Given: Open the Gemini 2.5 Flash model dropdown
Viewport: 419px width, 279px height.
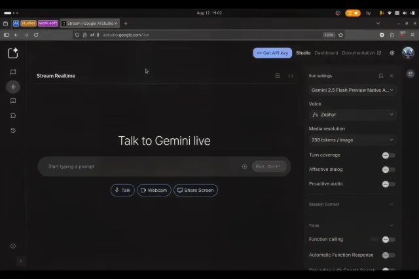Looking at the screenshot, I should tap(352, 90).
